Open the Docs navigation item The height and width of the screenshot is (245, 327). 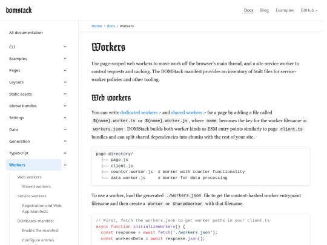(249, 10)
